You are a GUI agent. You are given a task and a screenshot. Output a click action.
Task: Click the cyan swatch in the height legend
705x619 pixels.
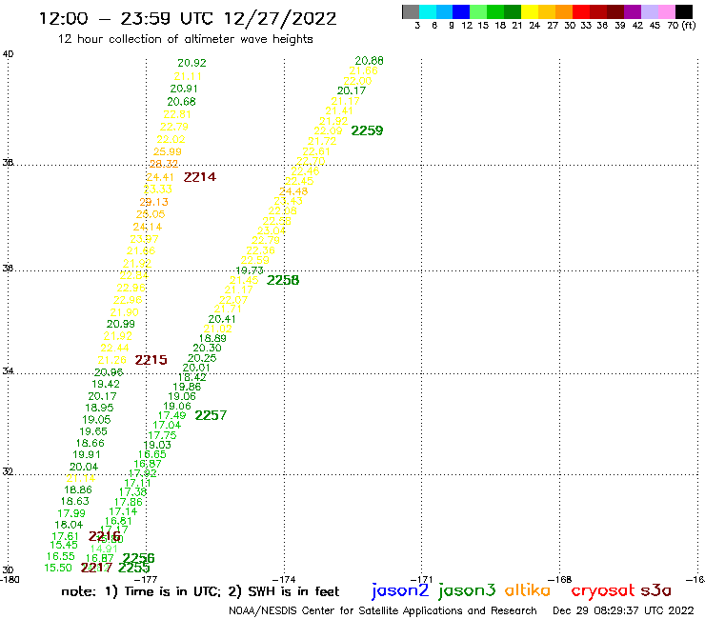click(x=428, y=11)
